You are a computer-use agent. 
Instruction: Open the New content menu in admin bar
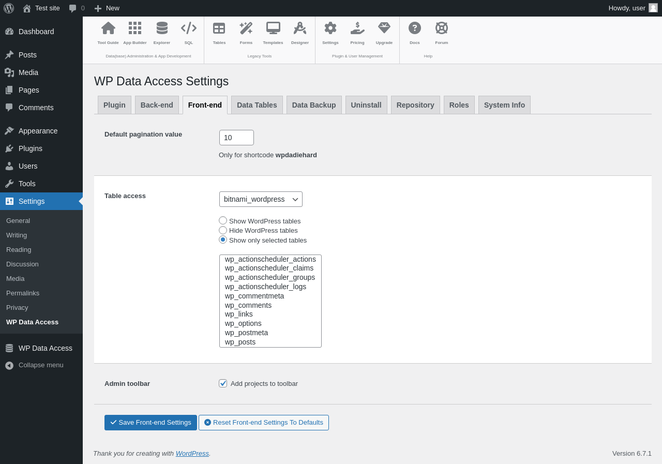[107, 8]
